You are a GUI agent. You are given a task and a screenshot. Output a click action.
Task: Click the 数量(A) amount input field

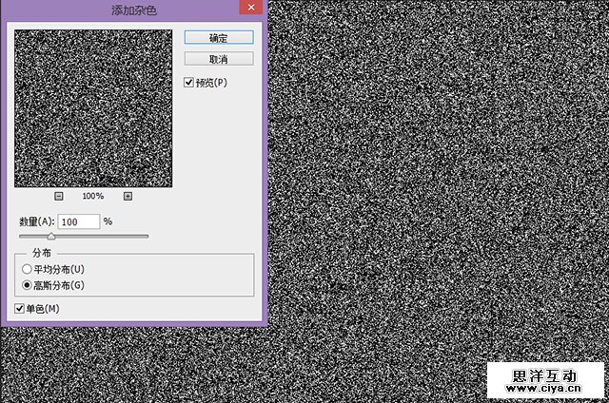coord(79,221)
